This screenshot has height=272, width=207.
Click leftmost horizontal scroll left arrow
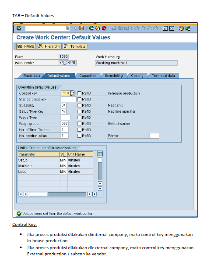[21, 194]
